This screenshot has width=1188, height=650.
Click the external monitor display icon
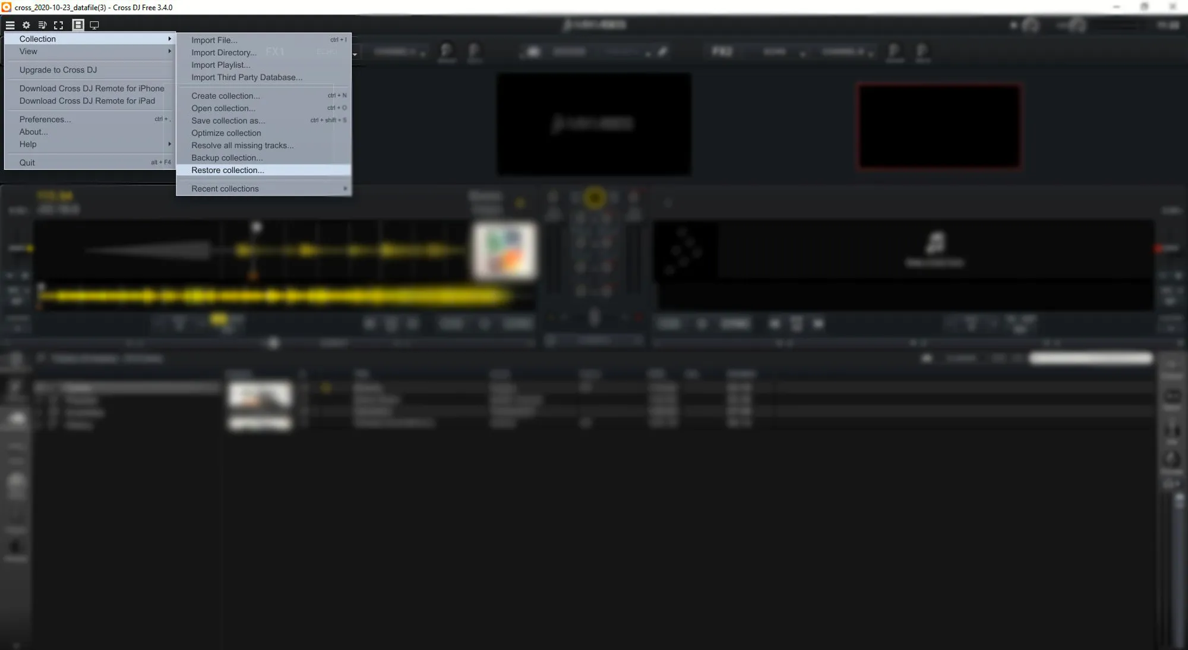pyautogui.click(x=94, y=25)
